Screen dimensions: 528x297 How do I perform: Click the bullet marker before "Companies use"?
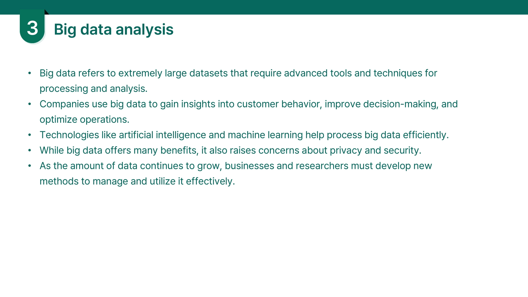pyautogui.click(x=30, y=104)
